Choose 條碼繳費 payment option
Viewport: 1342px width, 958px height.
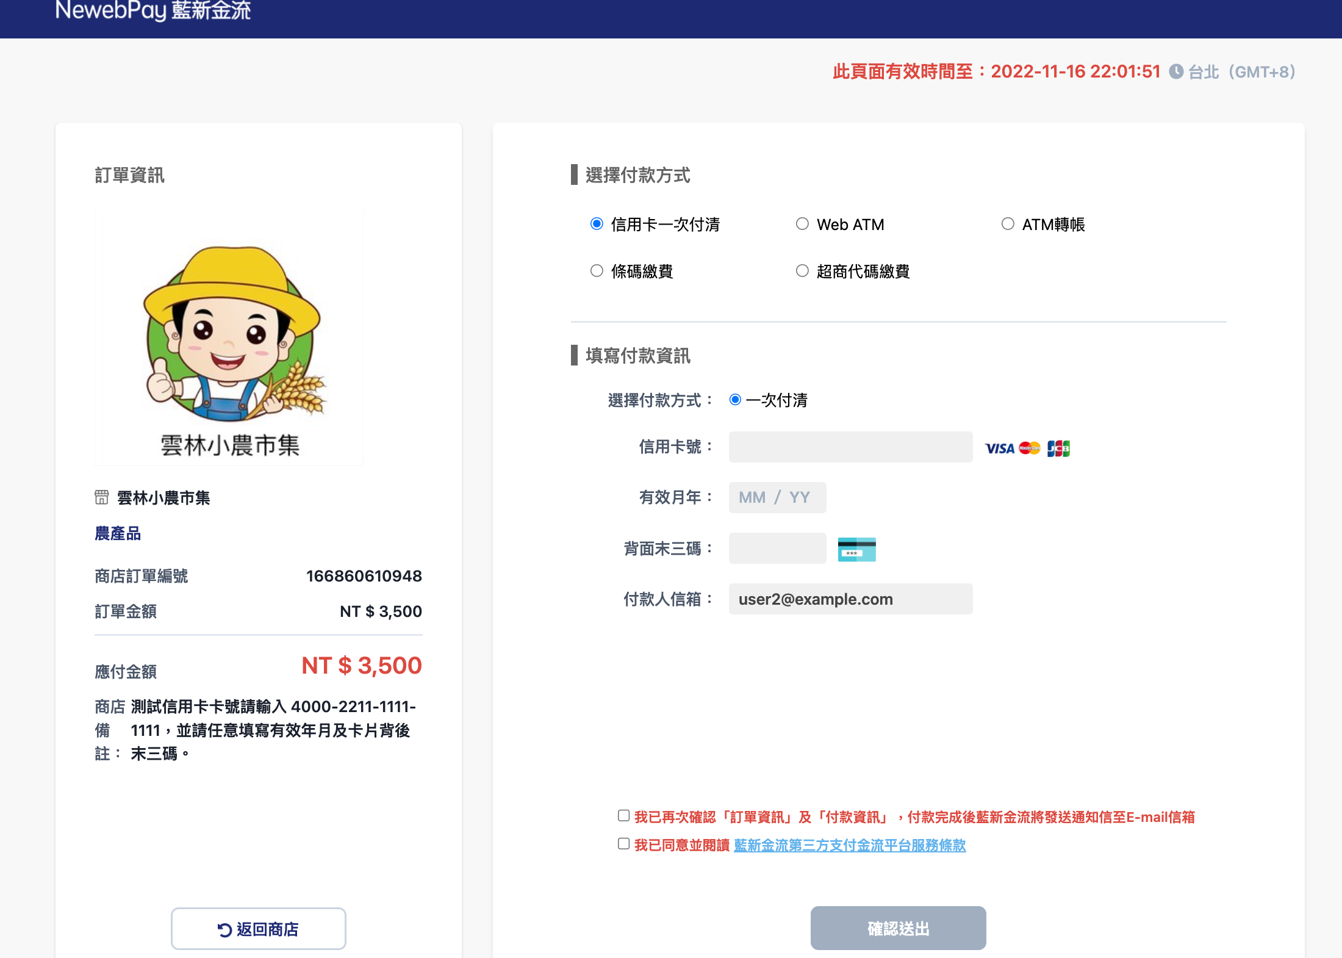[597, 271]
